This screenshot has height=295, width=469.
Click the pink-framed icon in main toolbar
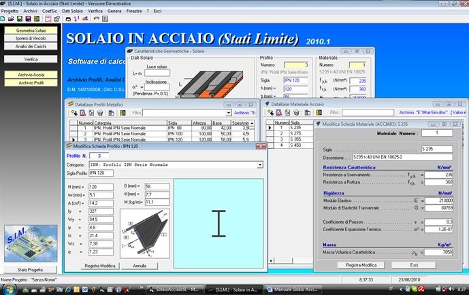(x=48, y=19)
